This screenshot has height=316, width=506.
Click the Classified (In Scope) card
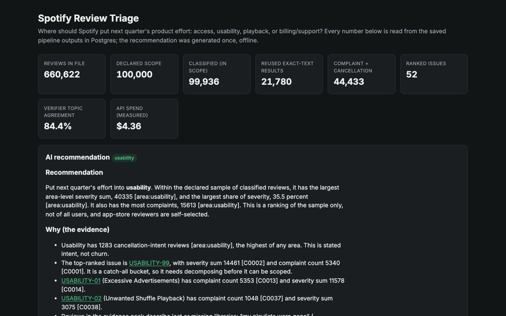point(217,74)
